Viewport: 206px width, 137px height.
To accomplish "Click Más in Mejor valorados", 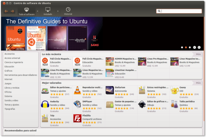I will (x=198, y=83).
